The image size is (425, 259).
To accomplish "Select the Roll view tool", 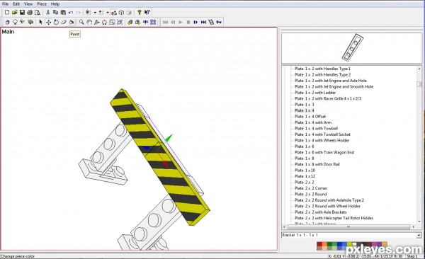I will 104,22.
